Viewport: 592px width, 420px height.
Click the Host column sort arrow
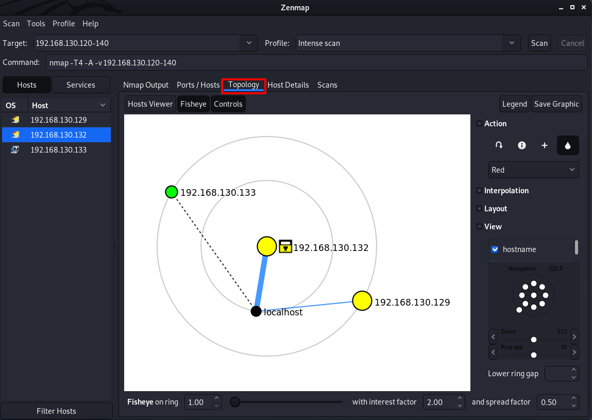point(103,105)
